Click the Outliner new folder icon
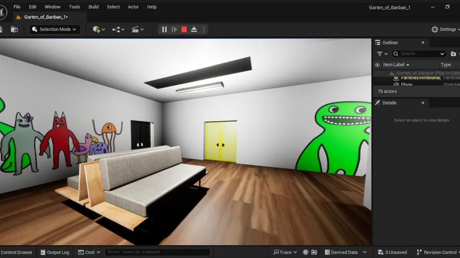Image resolution: width=460 pixels, height=258 pixels. (453, 54)
